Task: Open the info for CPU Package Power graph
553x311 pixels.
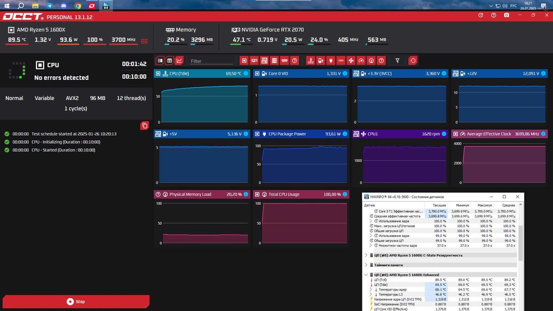Action: pos(345,134)
